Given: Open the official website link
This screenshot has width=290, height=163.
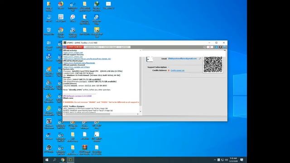Looking at the screenshot, I should (73, 53).
